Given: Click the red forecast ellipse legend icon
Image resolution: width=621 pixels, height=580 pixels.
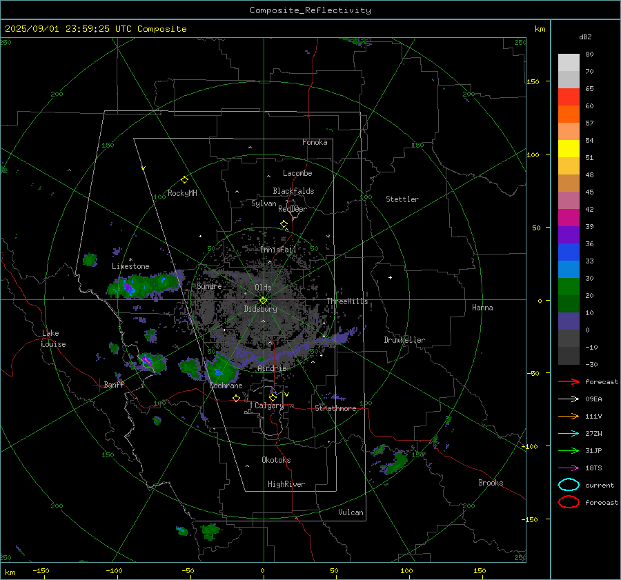Looking at the screenshot, I should tap(569, 502).
